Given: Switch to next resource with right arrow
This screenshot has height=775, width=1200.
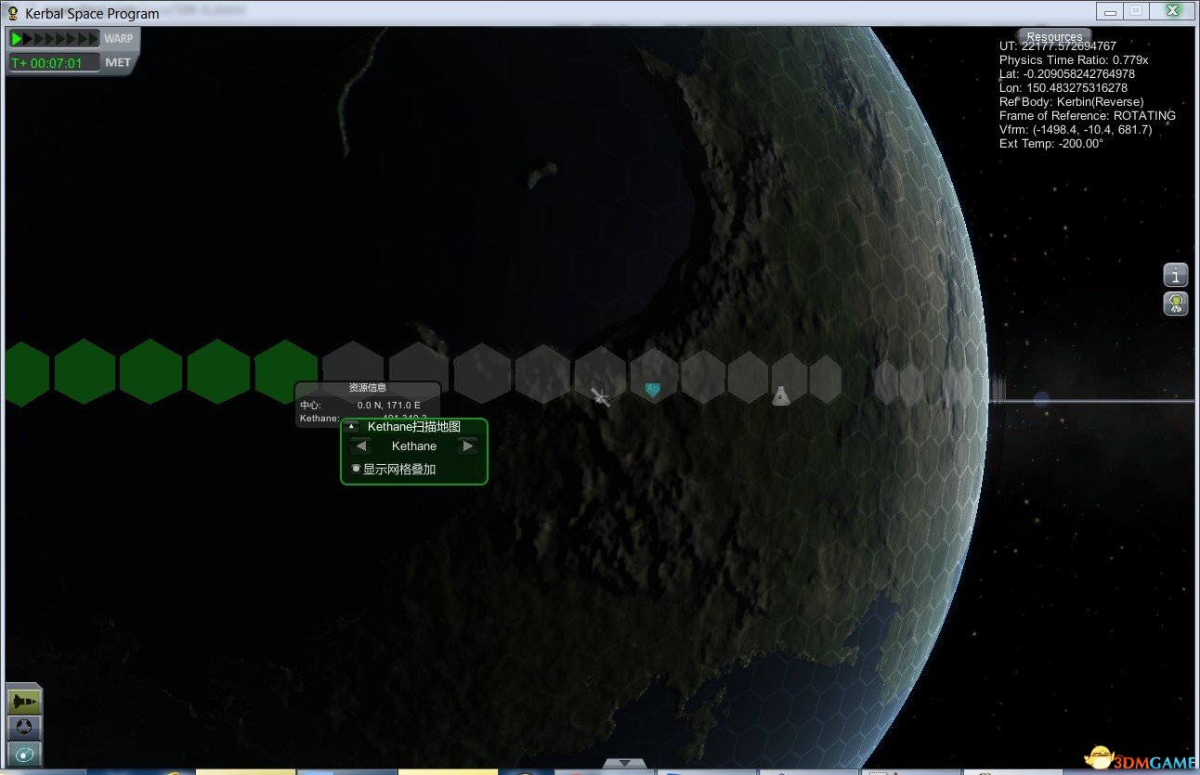Looking at the screenshot, I should (468, 446).
